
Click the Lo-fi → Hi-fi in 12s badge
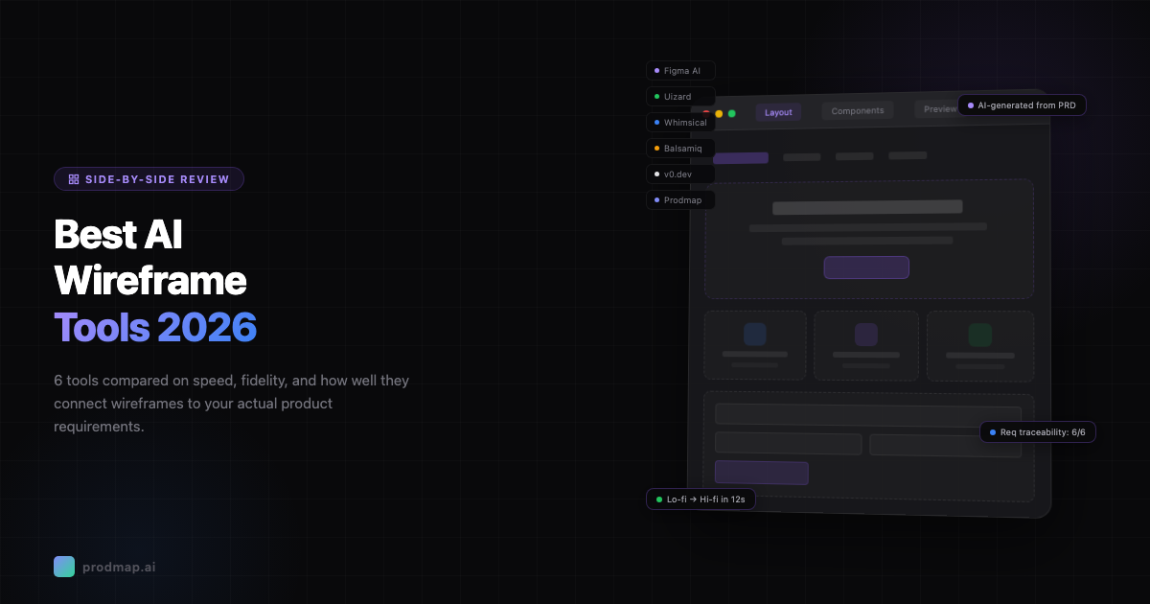click(x=701, y=499)
